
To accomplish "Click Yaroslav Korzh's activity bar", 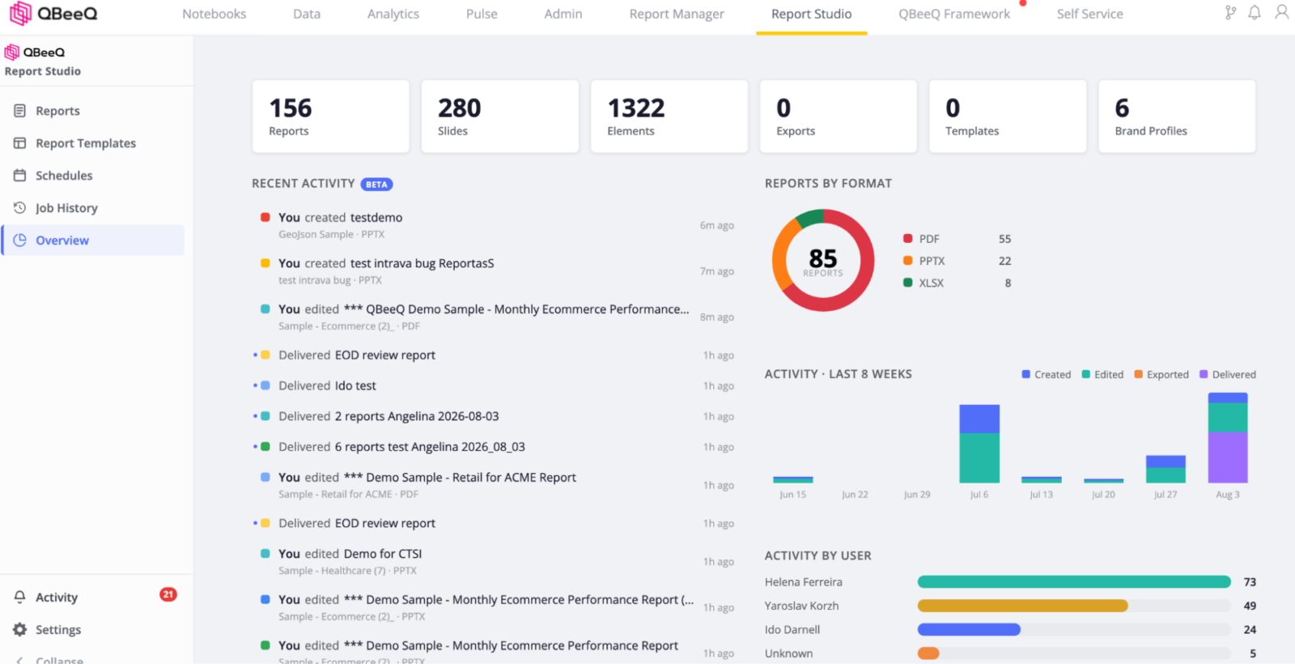I will 1023,606.
